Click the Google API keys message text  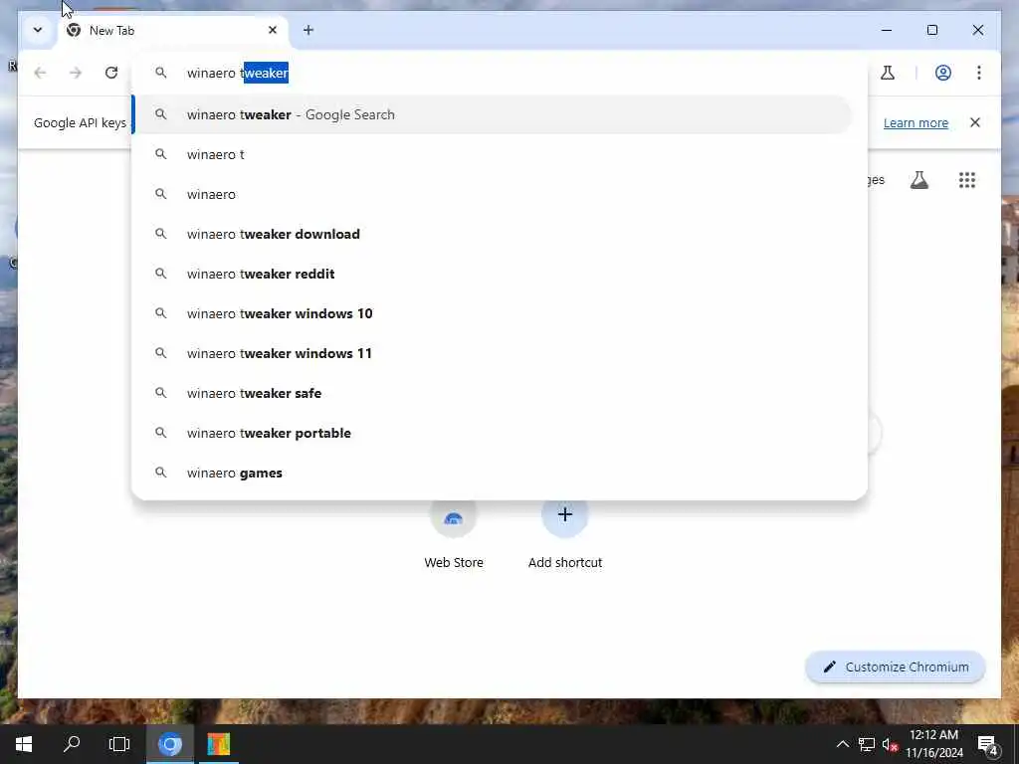coord(80,122)
